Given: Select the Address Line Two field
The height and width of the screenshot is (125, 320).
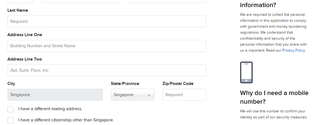Looking at the screenshot, I should click(x=107, y=71).
